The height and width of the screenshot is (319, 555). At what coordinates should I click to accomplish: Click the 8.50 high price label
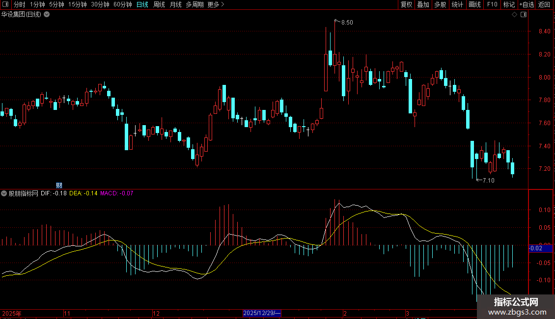[x=347, y=23]
